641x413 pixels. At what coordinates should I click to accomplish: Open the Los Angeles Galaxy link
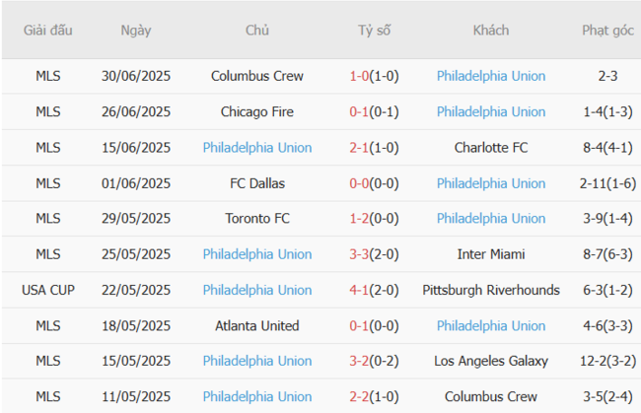point(491,361)
